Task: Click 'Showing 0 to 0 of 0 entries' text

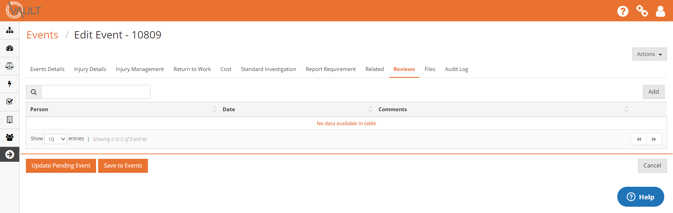Action: pos(120,139)
